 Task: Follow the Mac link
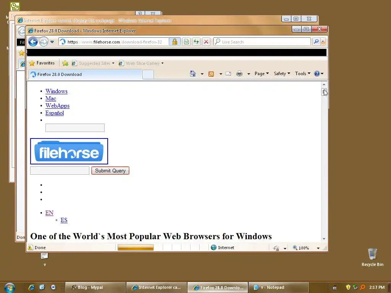(x=51, y=98)
